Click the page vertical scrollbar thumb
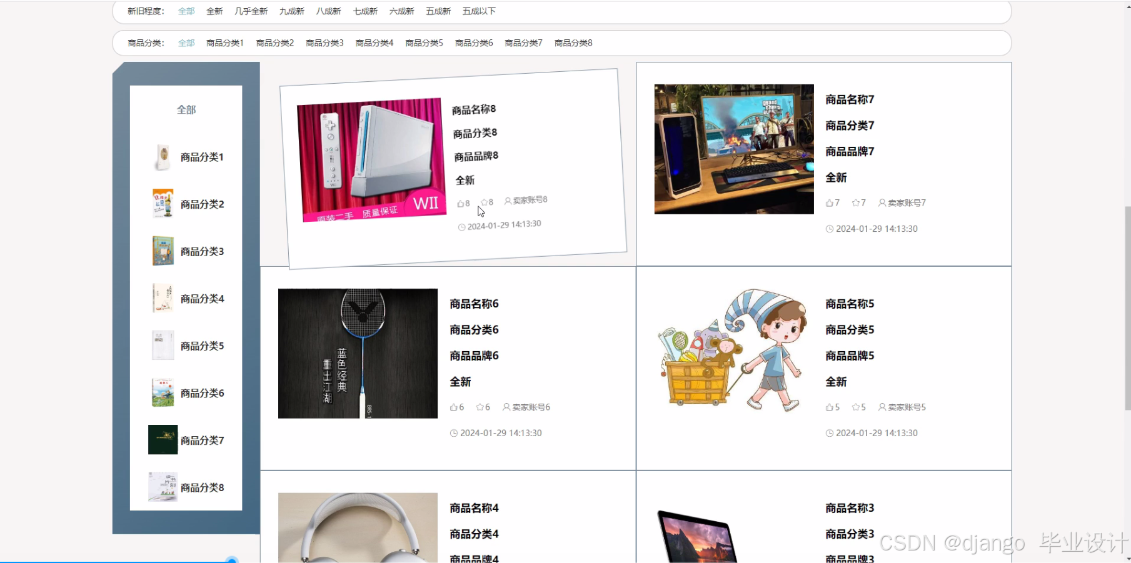The width and height of the screenshot is (1131, 563). click(1127, 308)
